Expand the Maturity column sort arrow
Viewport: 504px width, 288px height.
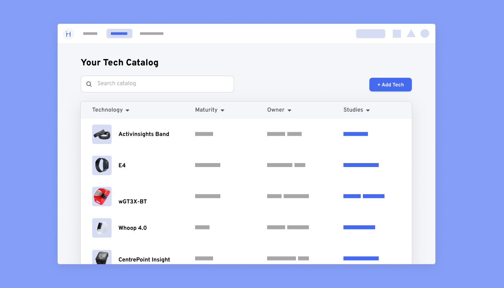pos(222,111)
